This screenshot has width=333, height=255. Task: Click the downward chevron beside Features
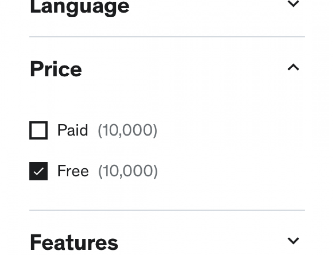click(293, 240)
